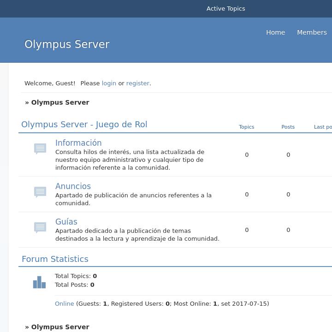Viewport: 332px width, 332px height.
Task: Click the Forum Statistics heading
Action: [55, 259]
